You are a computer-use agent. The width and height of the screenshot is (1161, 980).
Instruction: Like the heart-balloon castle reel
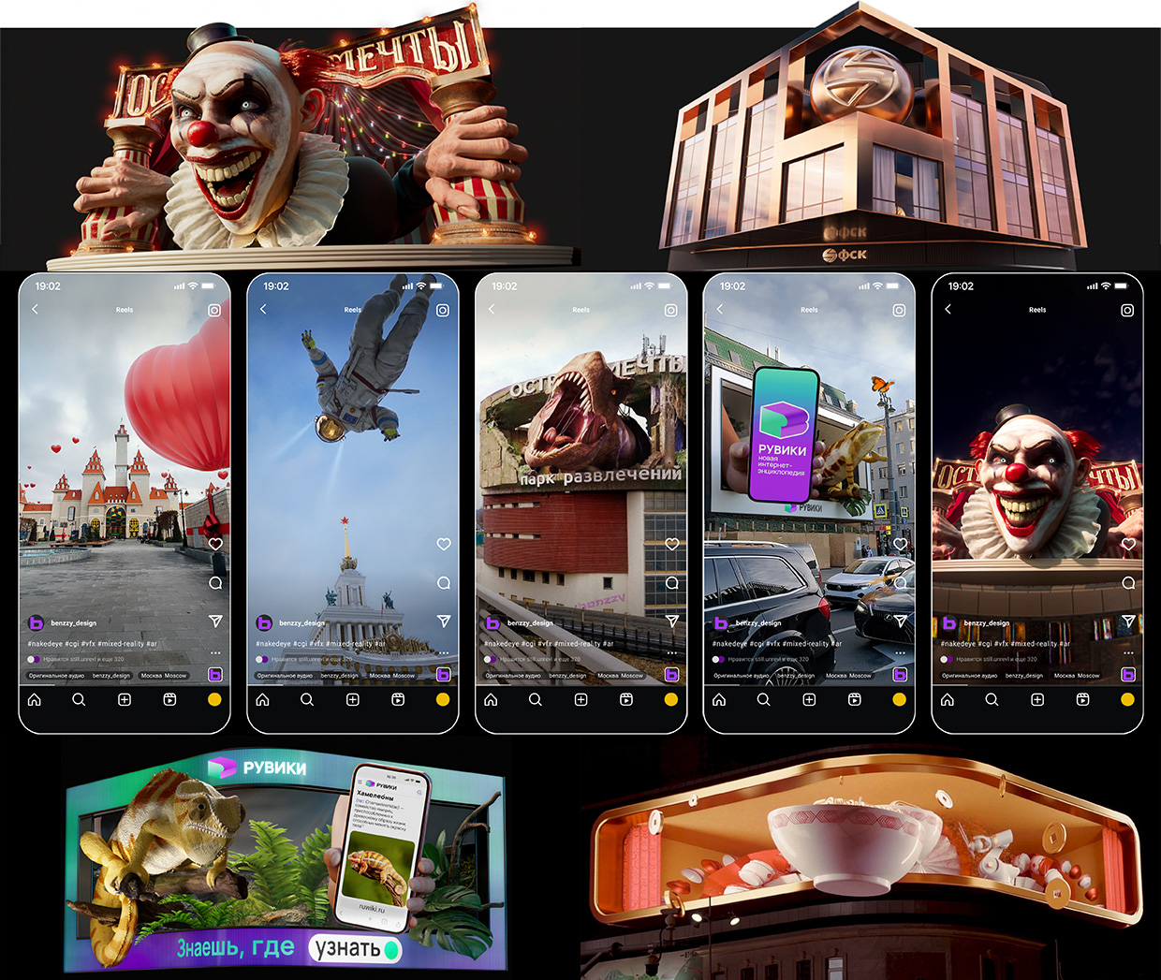[x=215, y=544]
